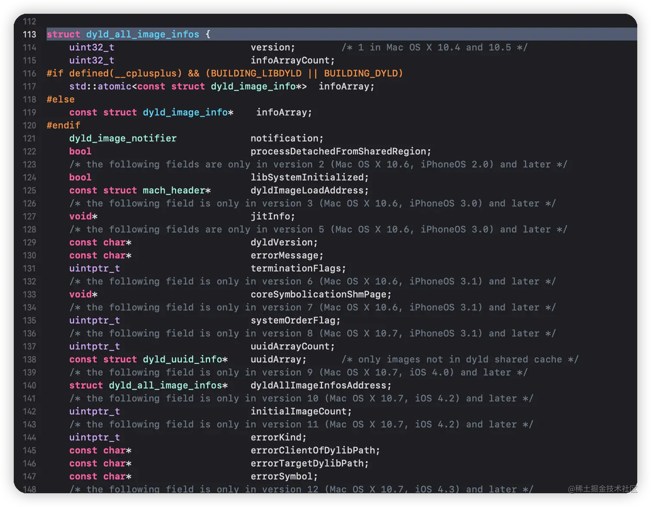Click line number 125 in the gutter
Viewport: 651px width, 507px height.
tap(30, 190)
